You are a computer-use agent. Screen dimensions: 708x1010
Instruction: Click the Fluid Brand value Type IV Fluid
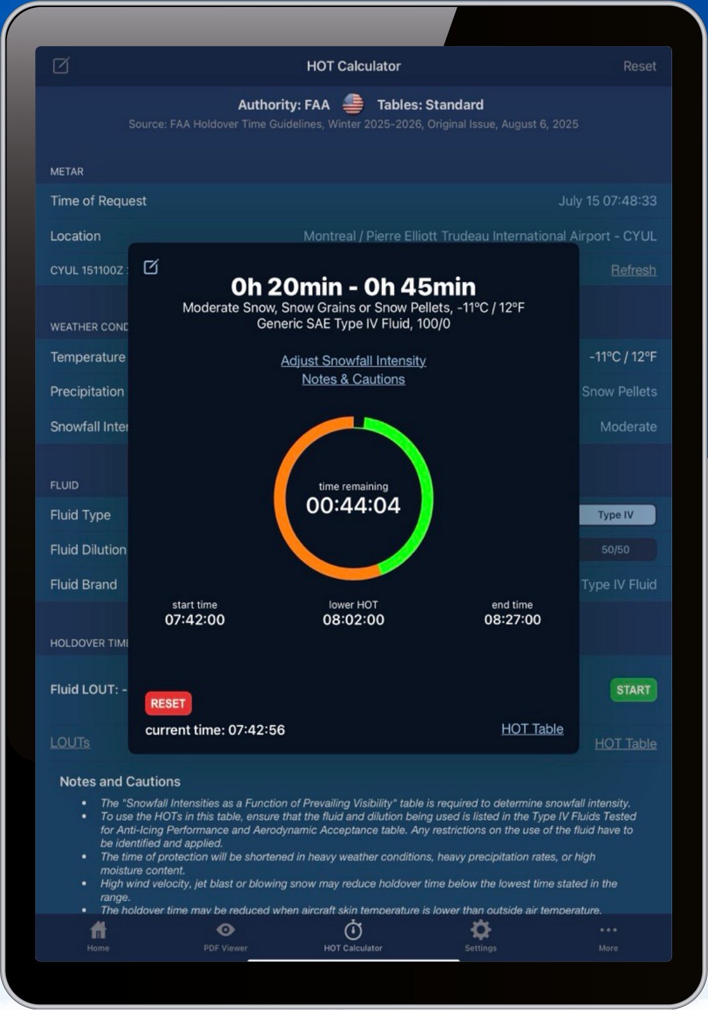pos(619,584)
